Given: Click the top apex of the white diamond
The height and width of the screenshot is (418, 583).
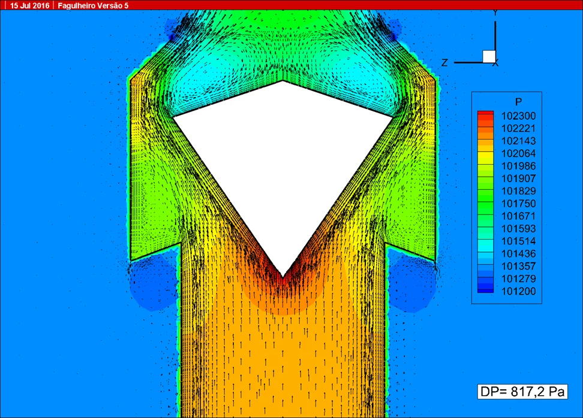Looking at the screenshot, I should click(x=283, y=81).
